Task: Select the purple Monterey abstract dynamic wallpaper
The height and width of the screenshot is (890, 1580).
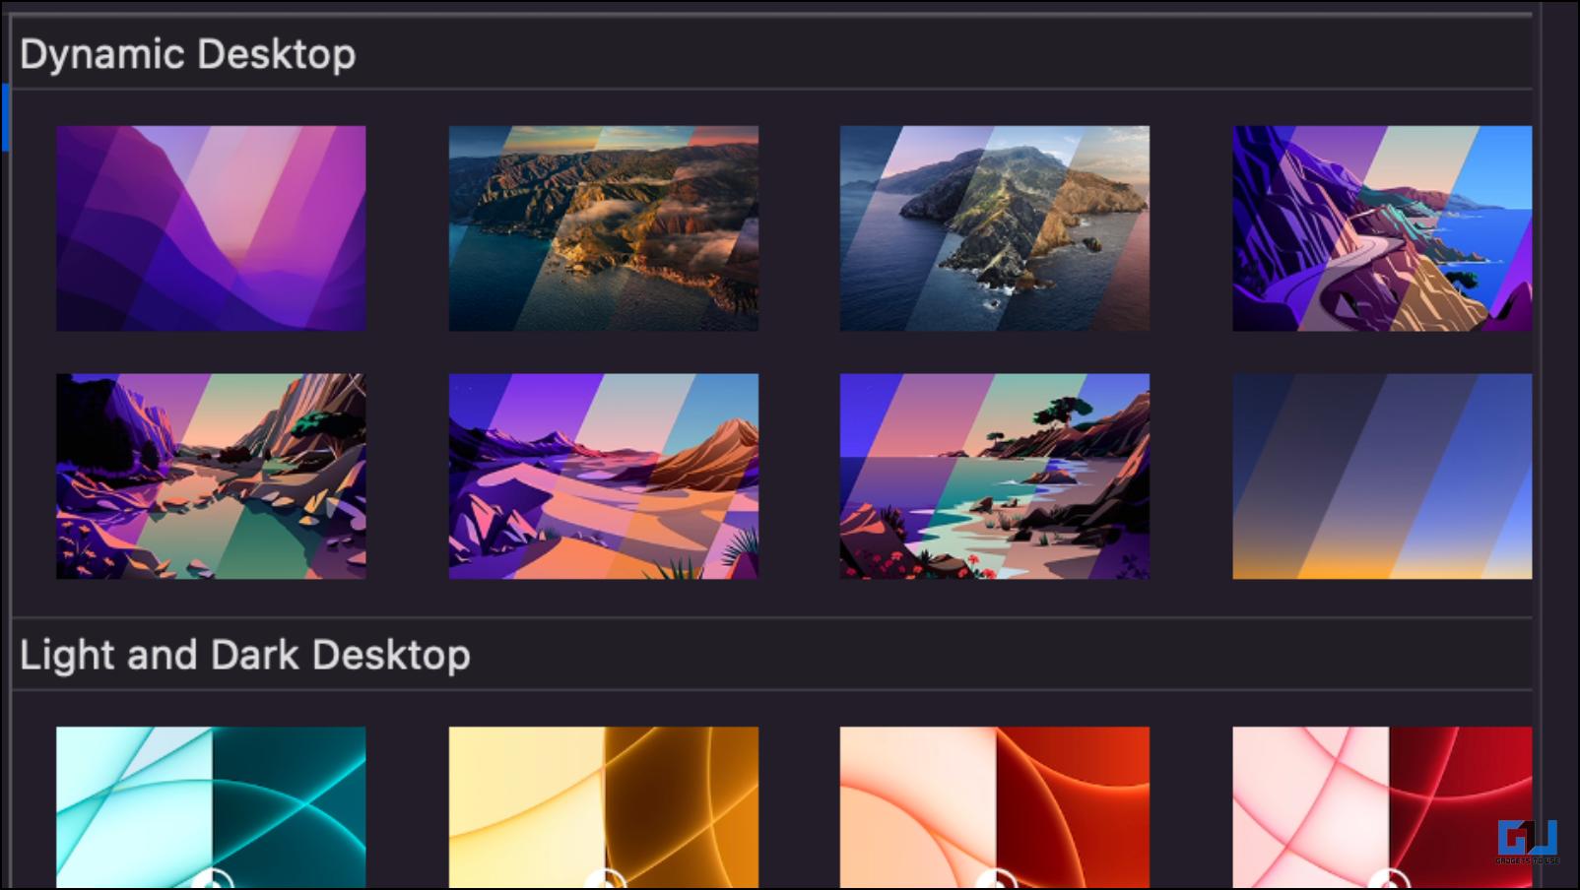Action: 211,228
